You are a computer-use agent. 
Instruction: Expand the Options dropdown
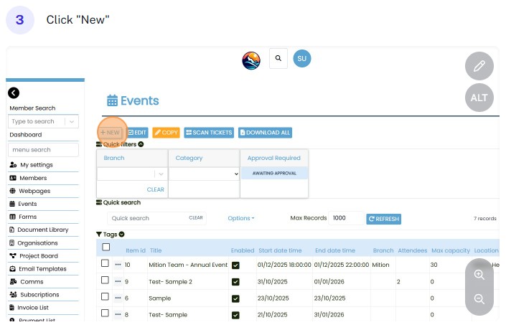click(x=240, y=218)
